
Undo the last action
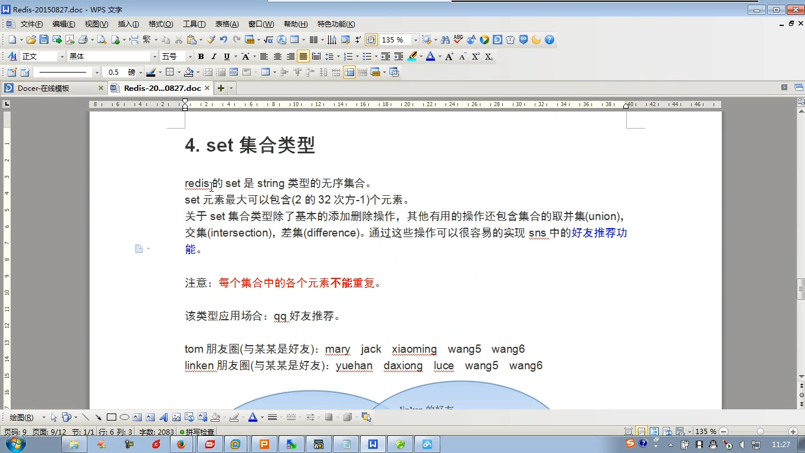click(x=224, y=40)
